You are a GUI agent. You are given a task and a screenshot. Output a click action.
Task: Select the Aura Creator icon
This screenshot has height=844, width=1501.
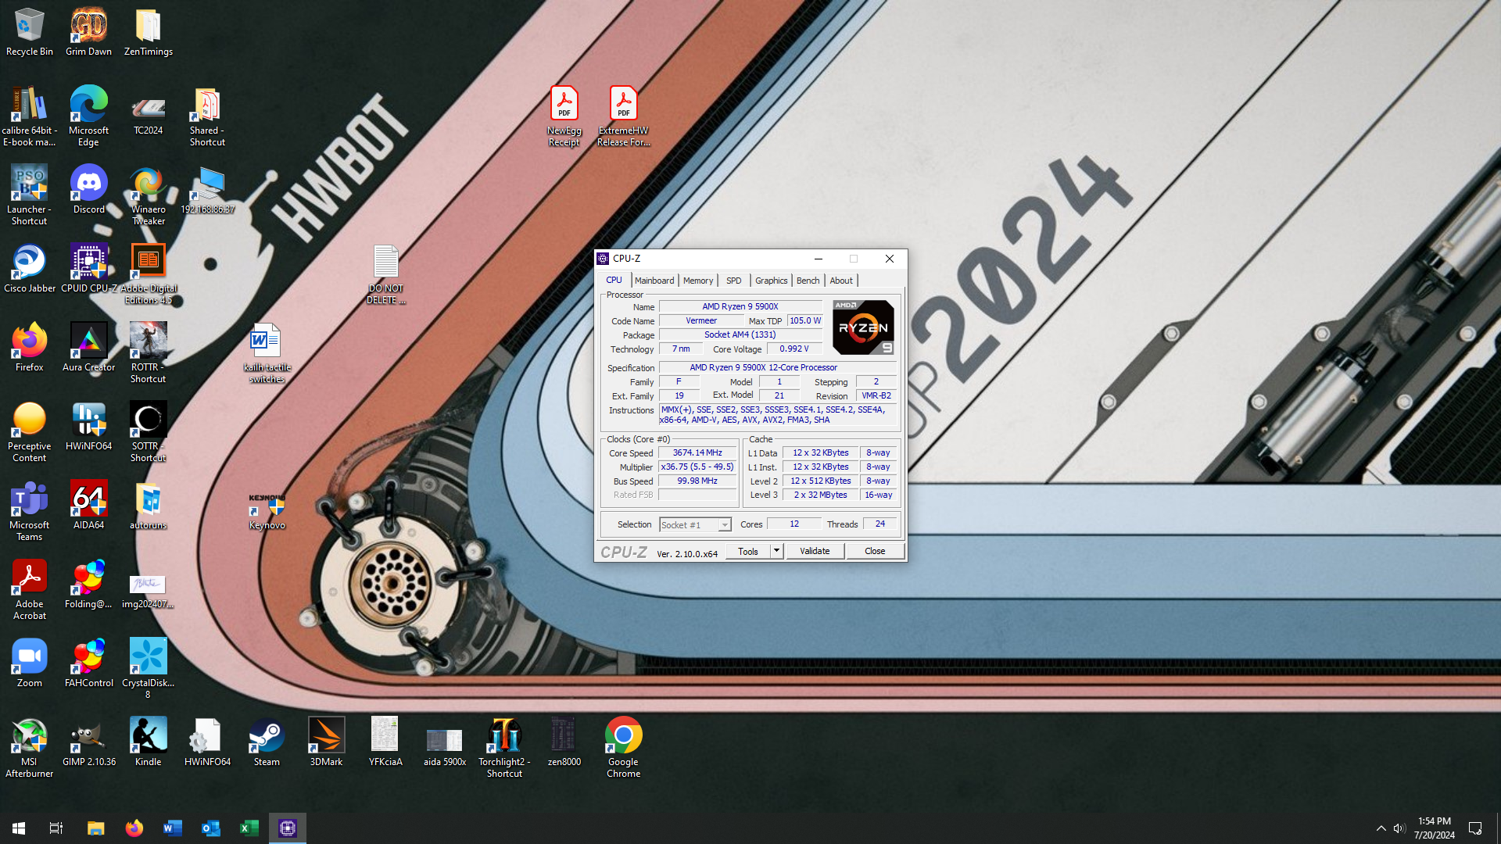point(88,347)
